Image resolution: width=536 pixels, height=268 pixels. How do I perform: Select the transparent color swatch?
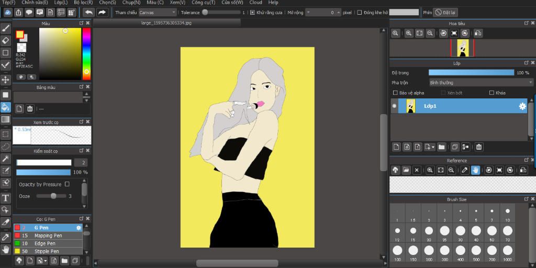point(21,48)
